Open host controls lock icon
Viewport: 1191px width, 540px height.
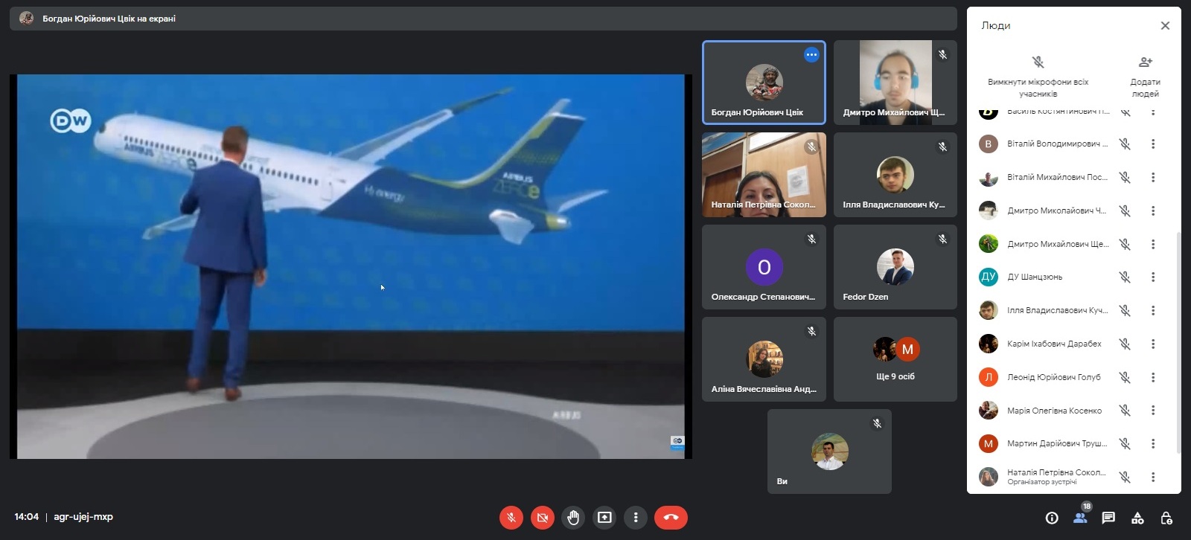[1166, 518]
